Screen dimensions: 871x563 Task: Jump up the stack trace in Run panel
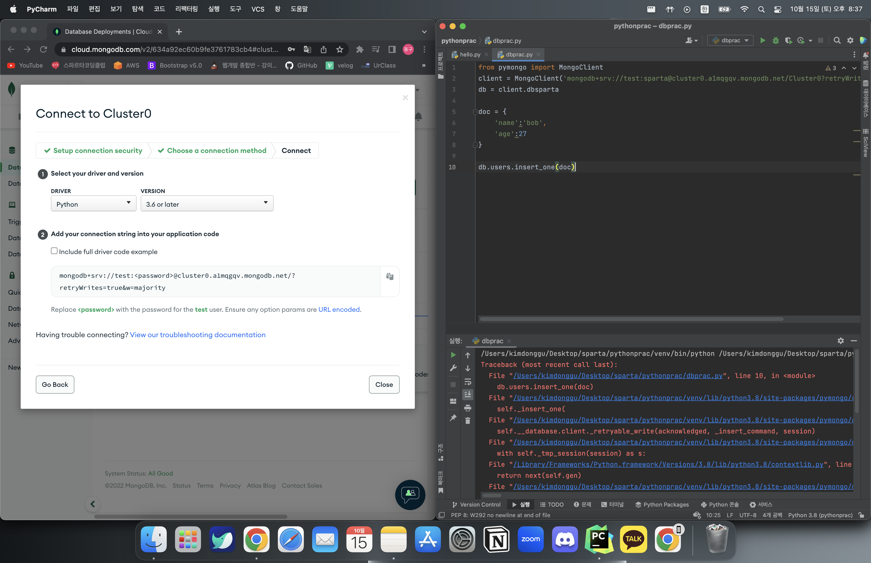point(468,355)
